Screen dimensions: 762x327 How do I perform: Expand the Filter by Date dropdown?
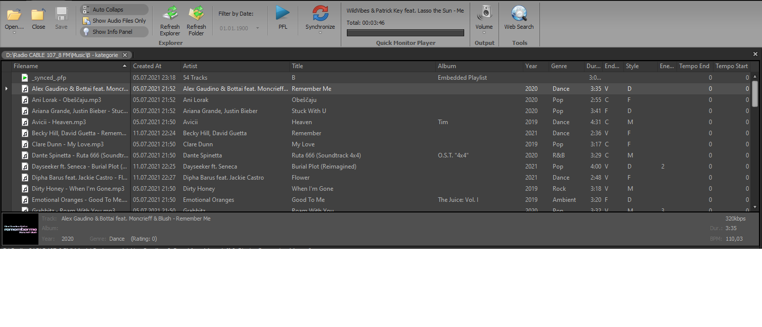[x=257, y=28]
